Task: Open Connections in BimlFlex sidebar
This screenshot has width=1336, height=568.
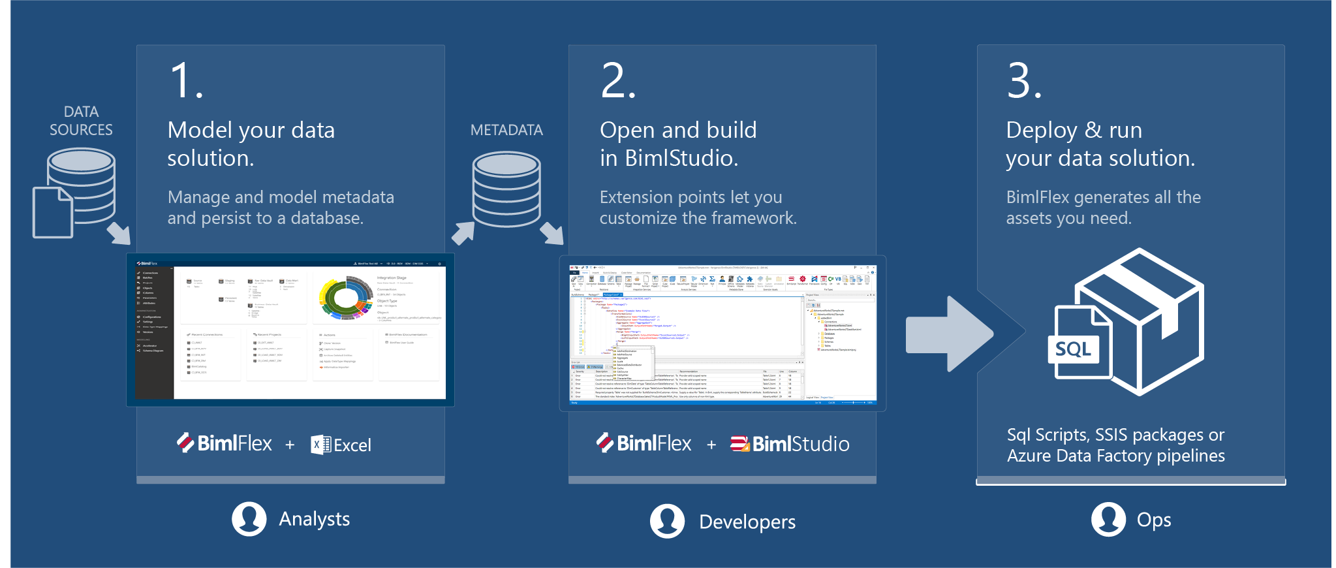Action: click(x=150, y=273)
